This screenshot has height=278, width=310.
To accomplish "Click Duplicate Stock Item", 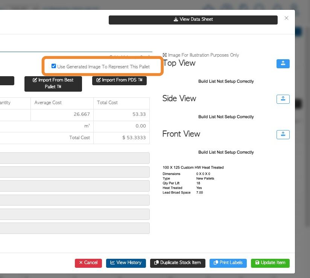I will click(x=178, y=263).
